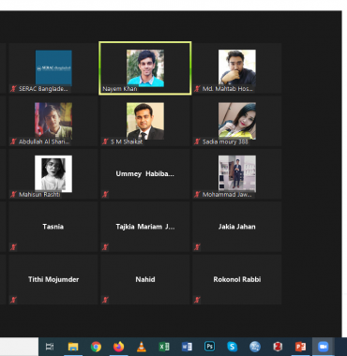347x356 pixels.
Task: Click the SERAC Bangladesh participant tile
Action: 53,68
